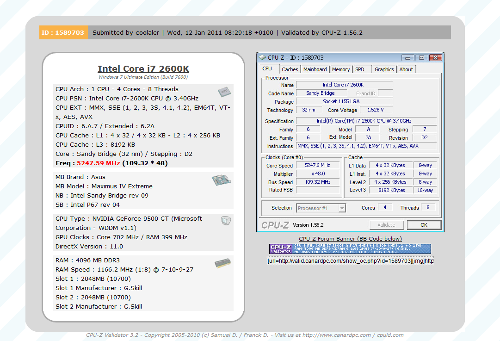
Task: Click the OK button in CPU-Z
Action: (424, 225)
